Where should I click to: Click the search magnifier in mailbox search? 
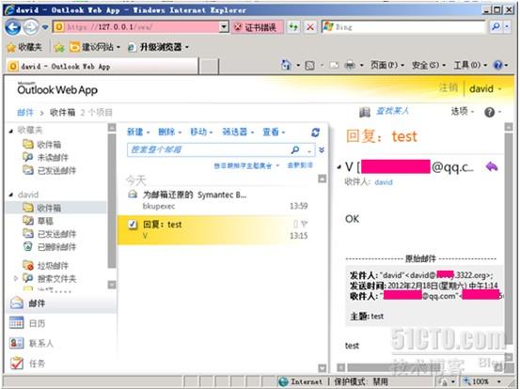295,149
